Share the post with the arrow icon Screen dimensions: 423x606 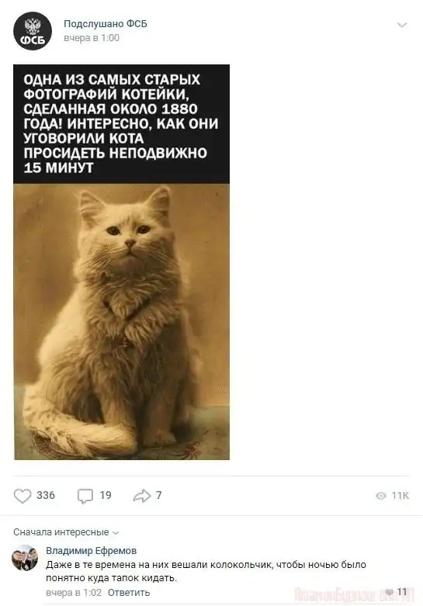pyautogui.click(x=141, y=496)
